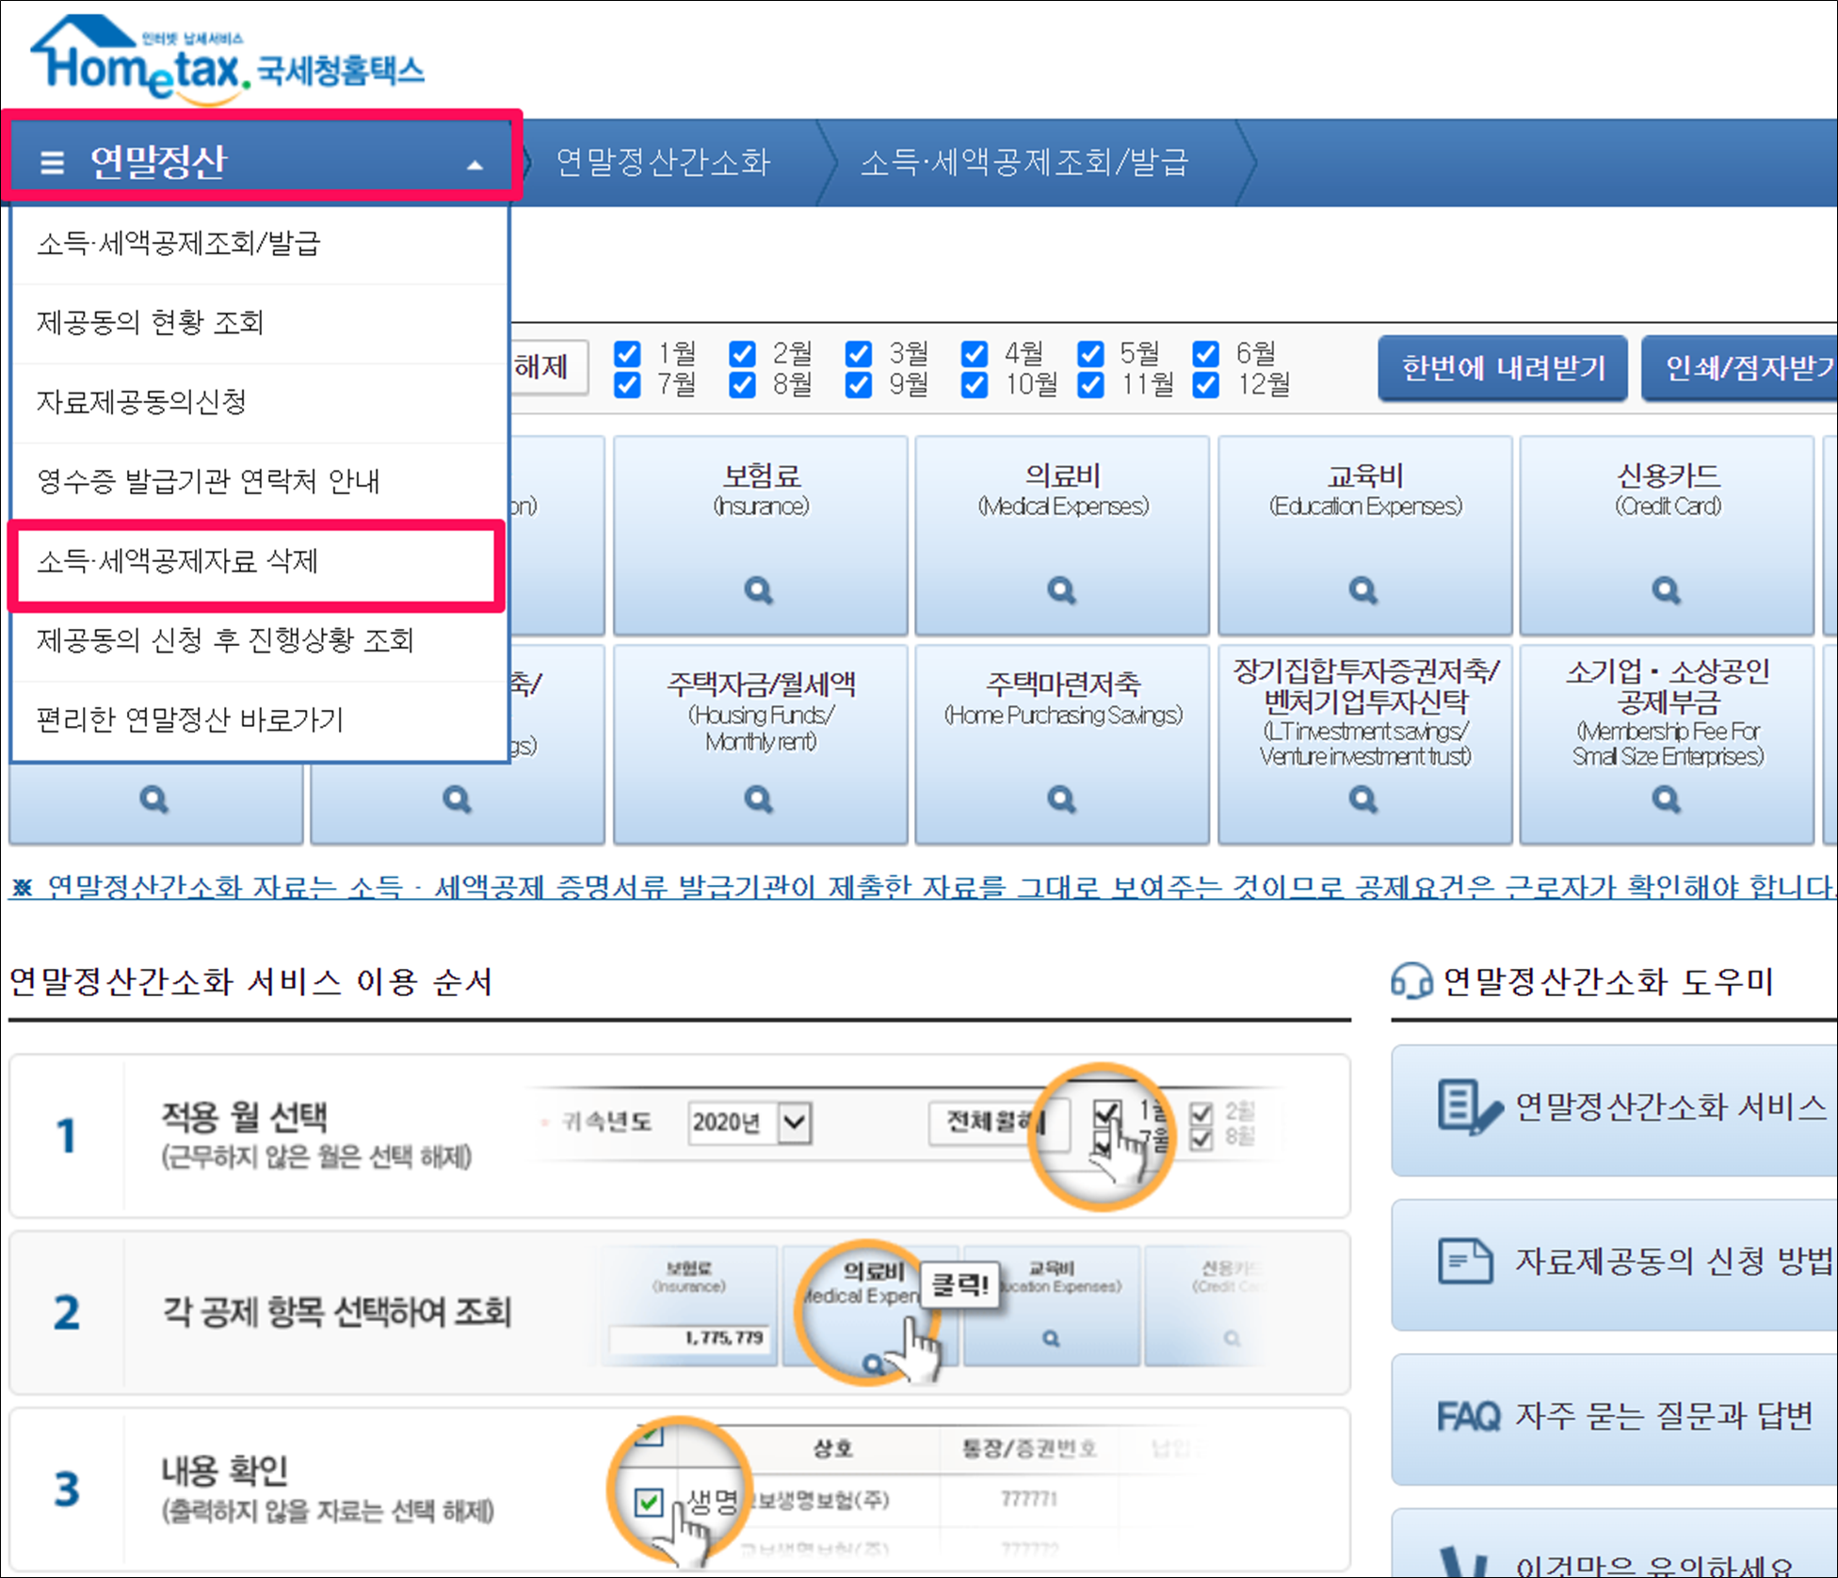Click the hamburger icon beside 연말정산
1838x1578 pixels.
pos(53,162)
